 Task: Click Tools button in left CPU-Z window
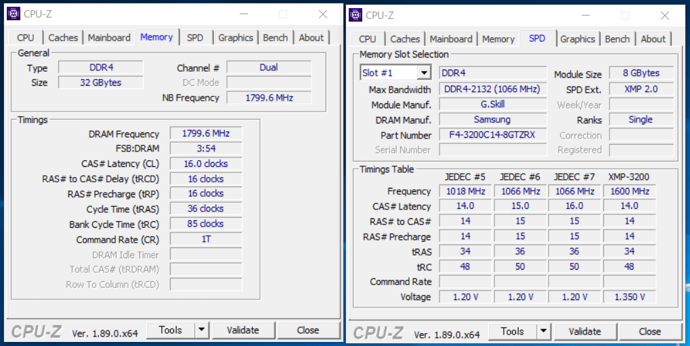[171, 330]
